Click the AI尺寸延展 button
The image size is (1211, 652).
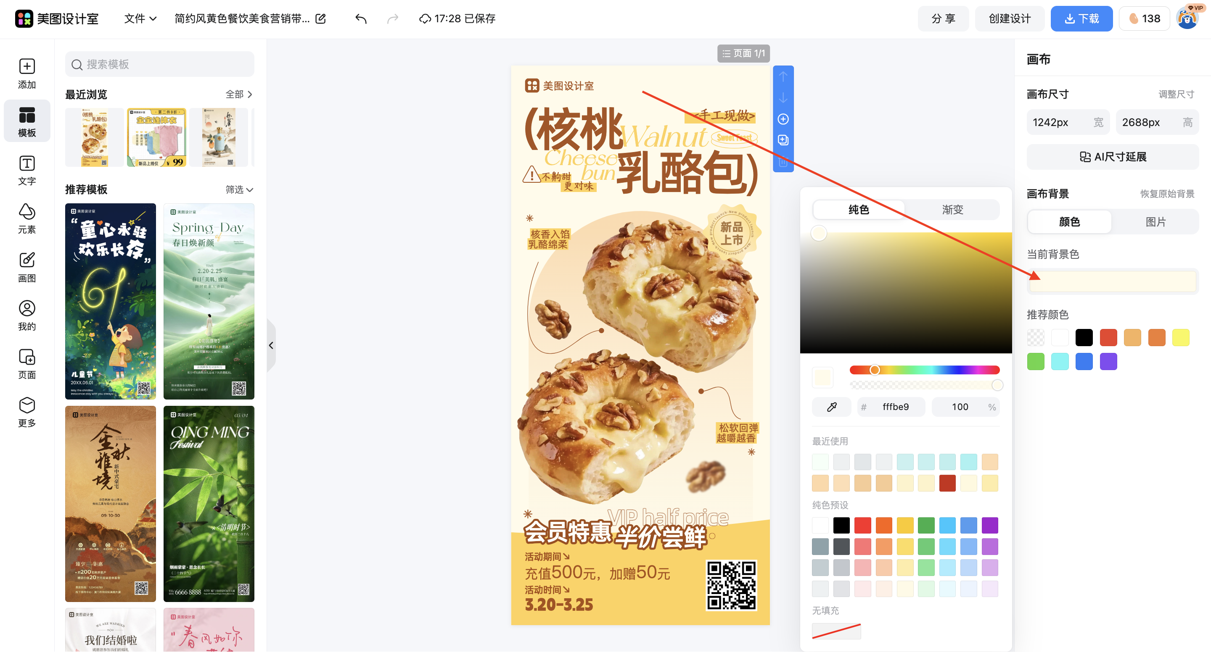tap(1112, 156)
